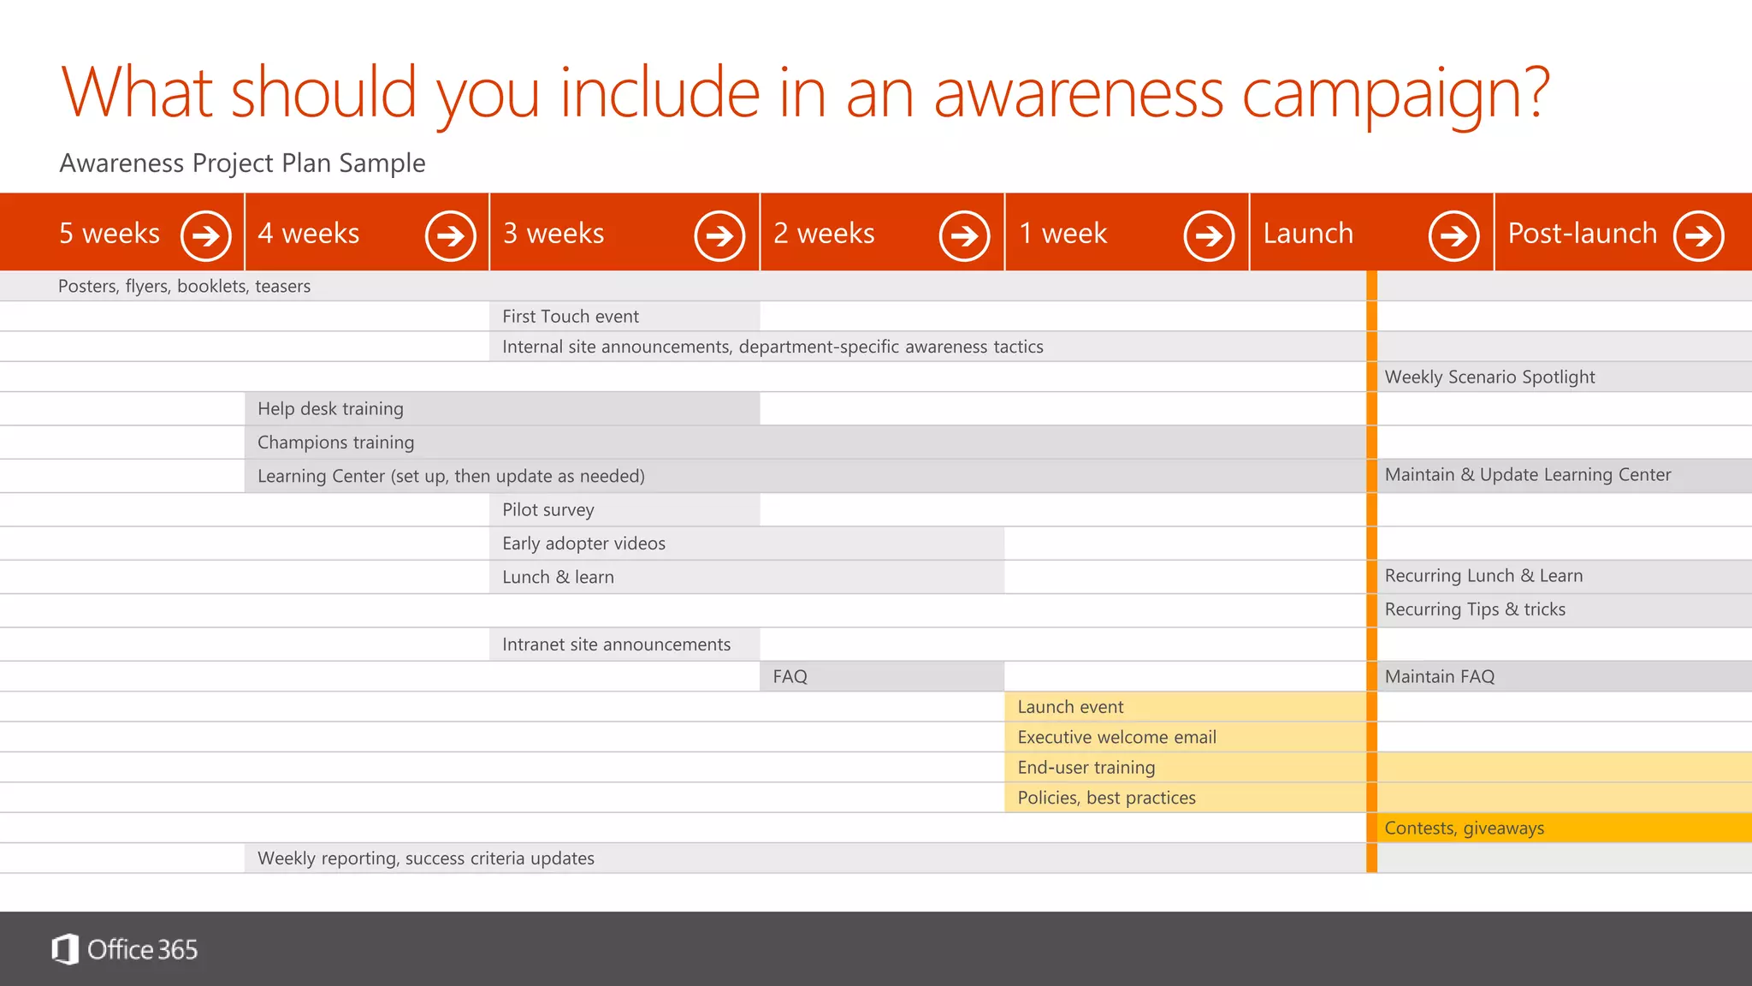Click the Contests, giveaways orange bar
This screenshot has width=1752, height=986.
point(1564,829)
